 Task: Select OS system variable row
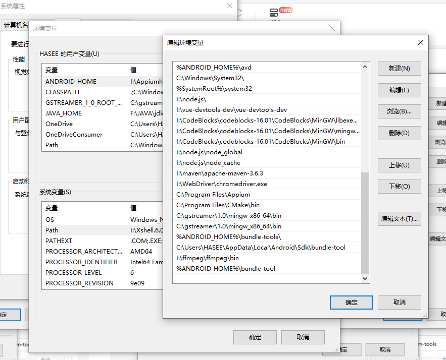[104, 220]
